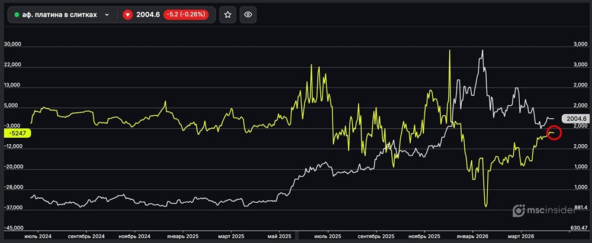This screenshot has height=243, width=592.
Task: Click the 'июль 2025' date on the time axis
Action: coord(328,236)
